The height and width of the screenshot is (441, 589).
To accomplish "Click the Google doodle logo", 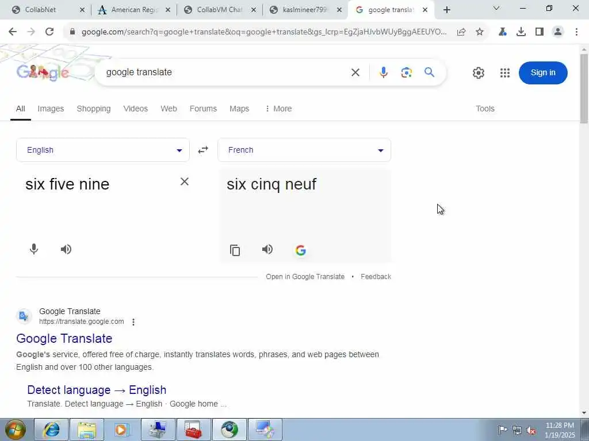I will 43,72.
